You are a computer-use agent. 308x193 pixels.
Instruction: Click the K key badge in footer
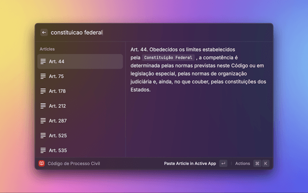coord(265,164)
